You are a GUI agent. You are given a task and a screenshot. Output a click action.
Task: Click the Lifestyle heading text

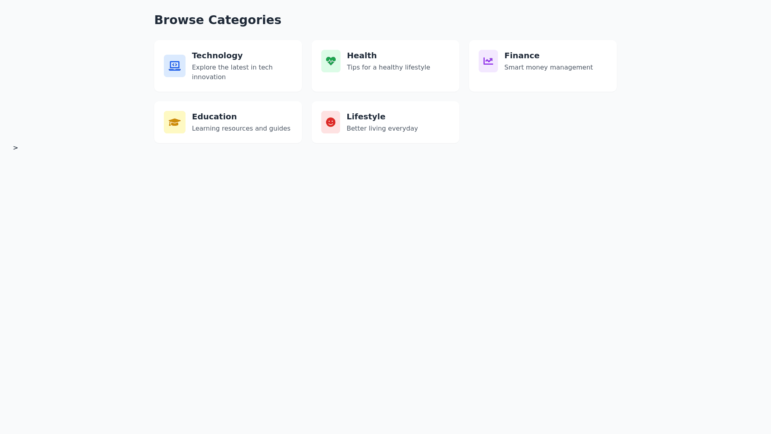366,117
